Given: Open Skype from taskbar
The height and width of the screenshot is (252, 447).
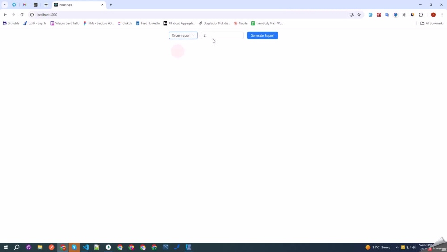Looking at the screenshot, I should [74, 247].
